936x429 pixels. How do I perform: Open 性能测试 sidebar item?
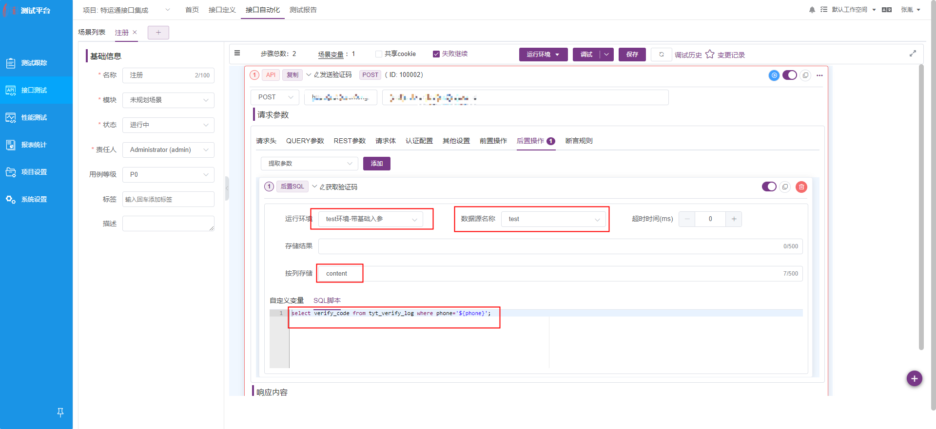point(36,117)
